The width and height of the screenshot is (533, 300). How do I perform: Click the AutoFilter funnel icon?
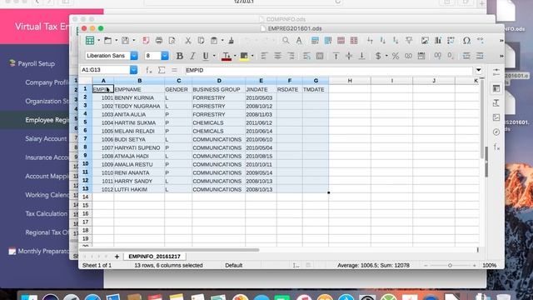409,41
